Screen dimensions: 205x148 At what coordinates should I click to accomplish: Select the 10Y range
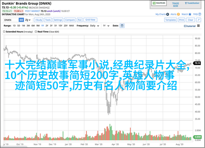tap(60, 26)
